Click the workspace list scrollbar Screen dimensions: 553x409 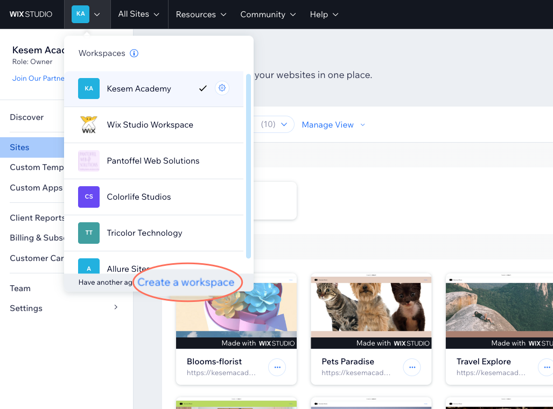[x=248, y=166]
